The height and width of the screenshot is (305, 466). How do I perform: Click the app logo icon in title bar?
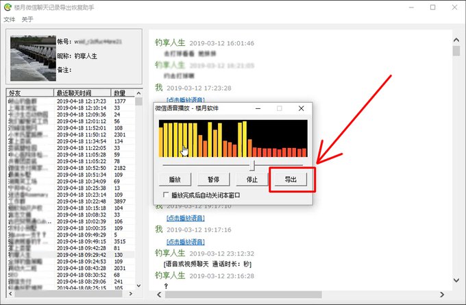pyautogui.click(x=8, y=7)
